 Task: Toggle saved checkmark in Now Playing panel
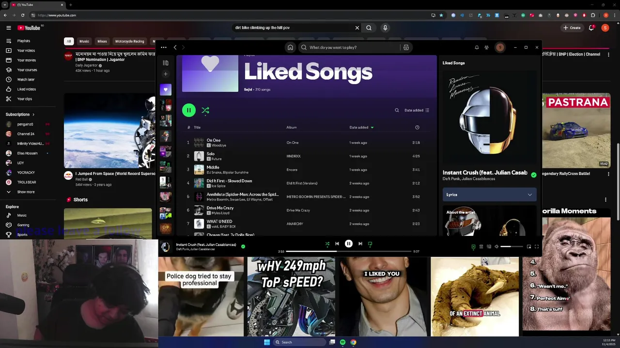(x=534, y=175)
